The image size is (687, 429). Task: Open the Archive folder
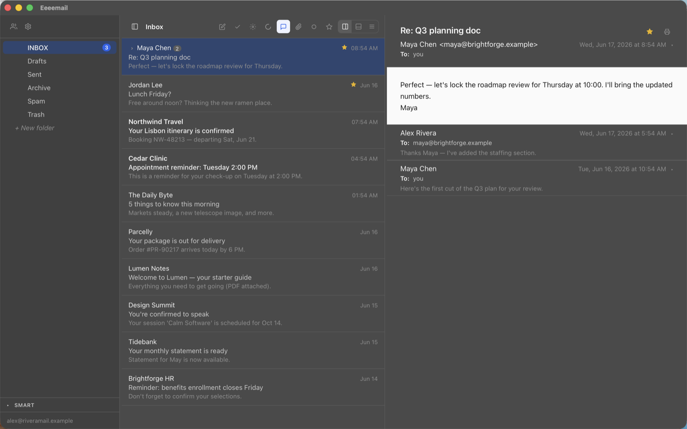[x=60, y=87]
